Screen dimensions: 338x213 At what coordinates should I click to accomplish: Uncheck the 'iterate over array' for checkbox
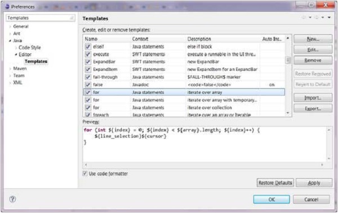click(x=88, y=92)
